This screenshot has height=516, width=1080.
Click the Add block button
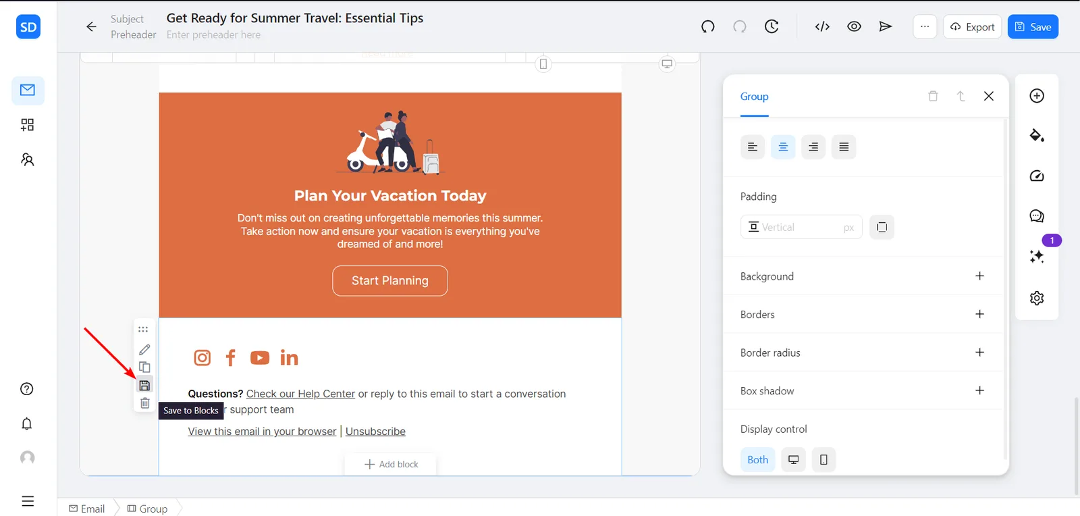pos(391,464)
